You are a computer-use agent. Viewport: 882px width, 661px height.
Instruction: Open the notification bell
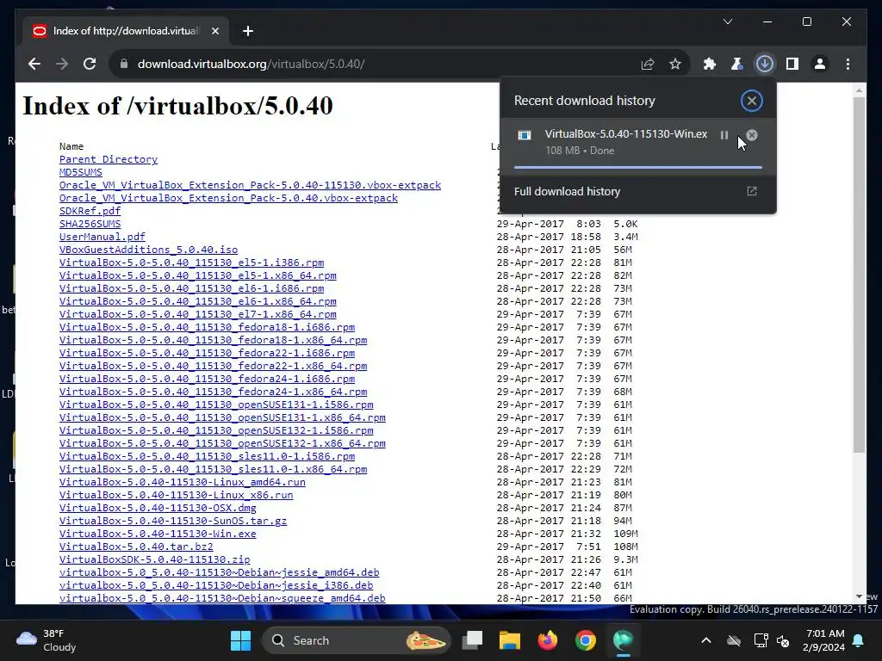(x=859, y=640)
